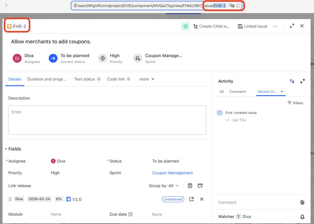Expand the issue panel to full screen
The height and width of the screenshot is (224, 314).
click(292, 26)
